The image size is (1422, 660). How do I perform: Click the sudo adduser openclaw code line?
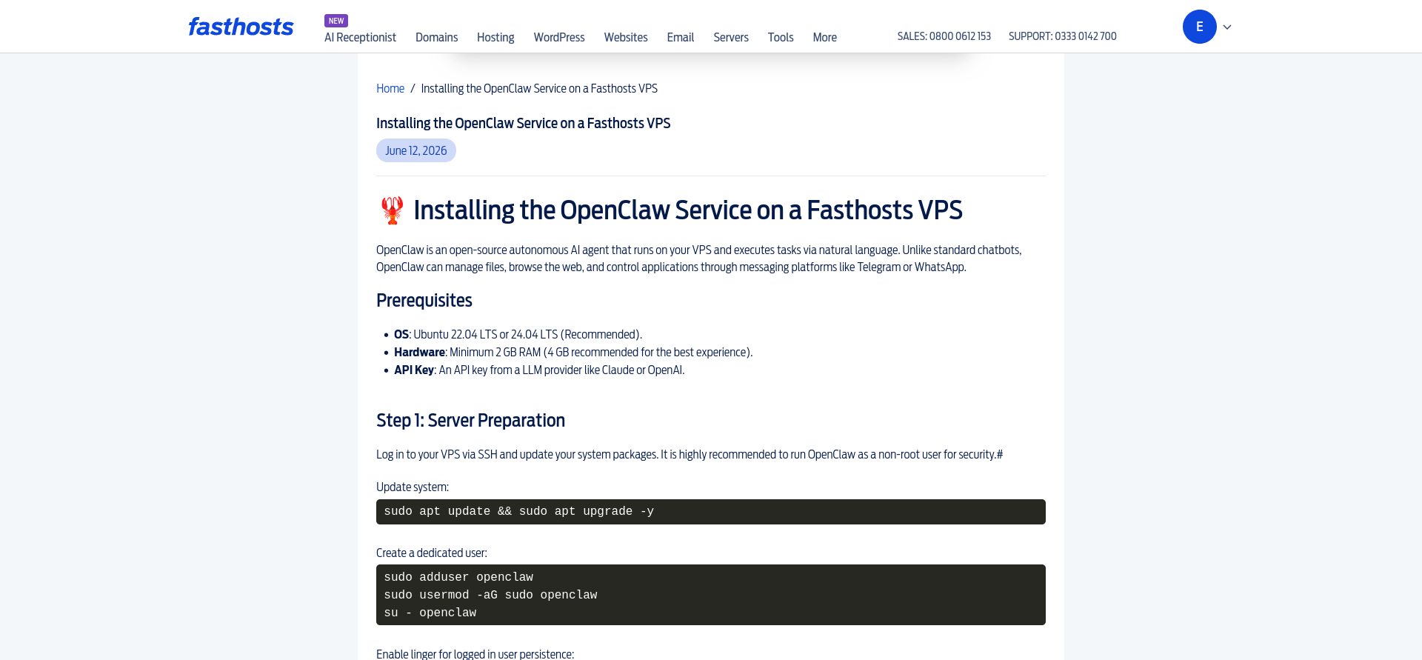458,577
